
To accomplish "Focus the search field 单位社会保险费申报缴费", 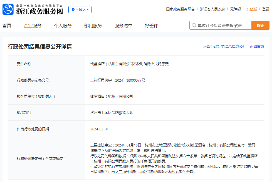I will 221,25.
